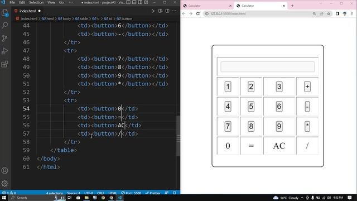Click the feedback icon in status bar
The width and height of the screenshot is (357, 201).
[167, 193]
